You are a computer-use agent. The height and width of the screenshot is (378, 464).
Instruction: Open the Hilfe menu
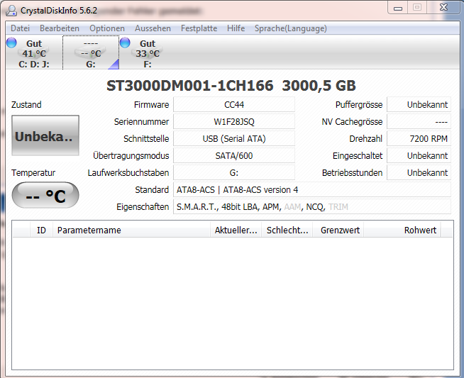236,28
